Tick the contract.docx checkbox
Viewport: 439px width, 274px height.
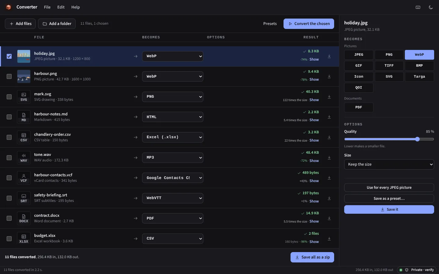pos(9,218)
